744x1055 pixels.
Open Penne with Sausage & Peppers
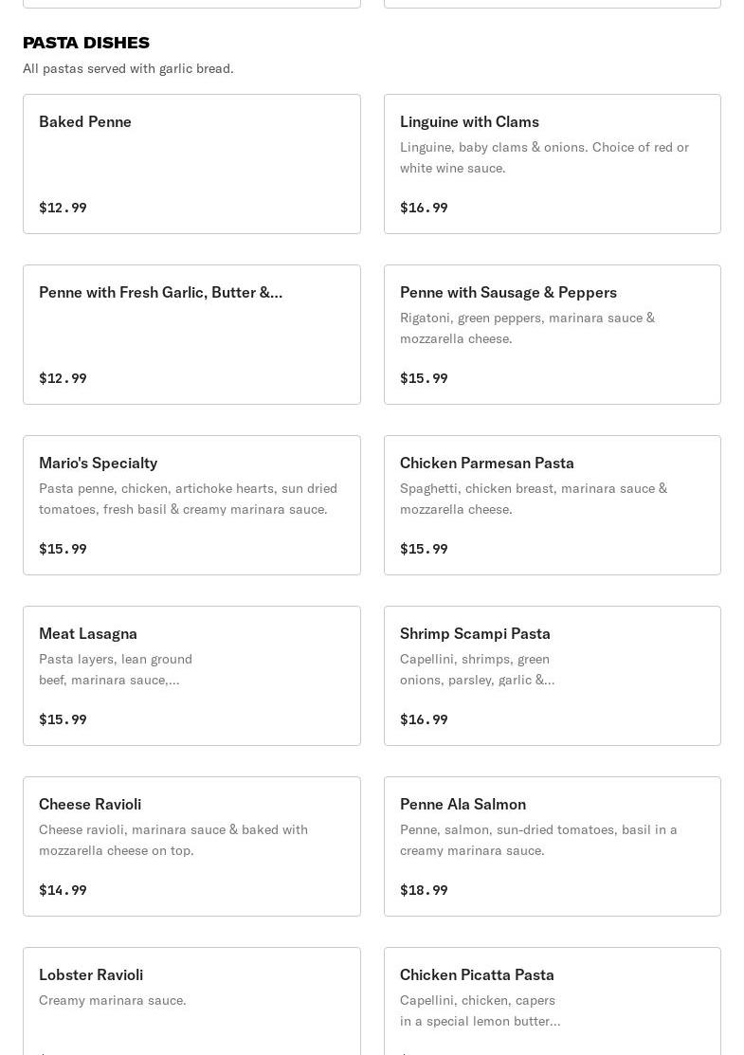click(552, 334)
